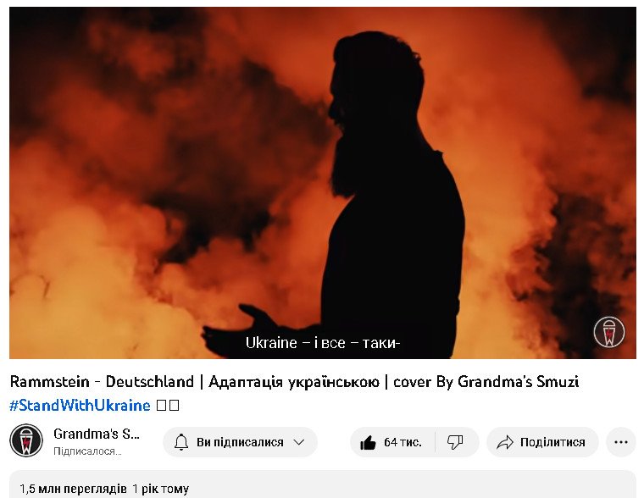Click the notification bell icon
644x498 pixels.
pyautogui.click(x=181, y=442)
